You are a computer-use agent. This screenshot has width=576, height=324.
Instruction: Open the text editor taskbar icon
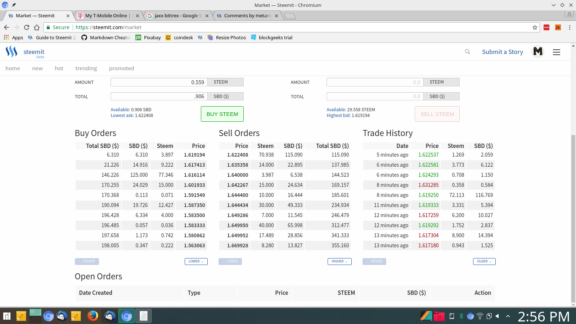click(x=144, y=316)
